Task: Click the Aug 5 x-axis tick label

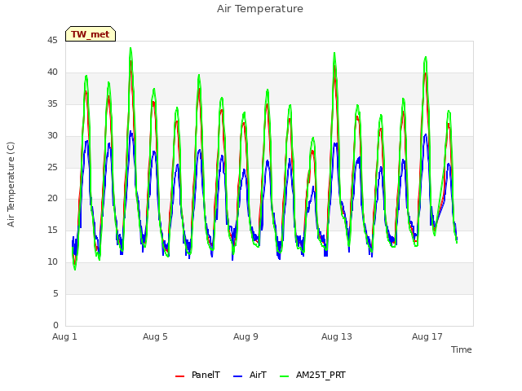Action: (x=155, y=336)
